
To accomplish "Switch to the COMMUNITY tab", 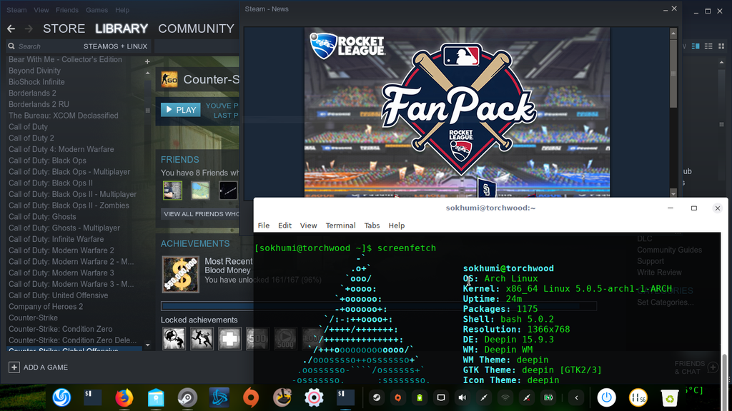I will 196,29.
